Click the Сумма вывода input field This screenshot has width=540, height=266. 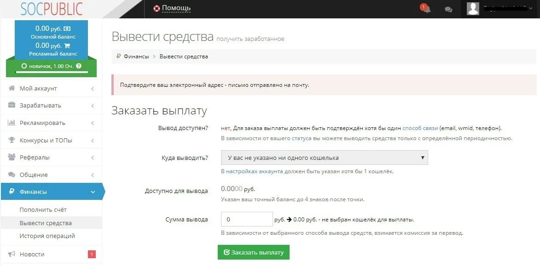click(x=247, y=219)
